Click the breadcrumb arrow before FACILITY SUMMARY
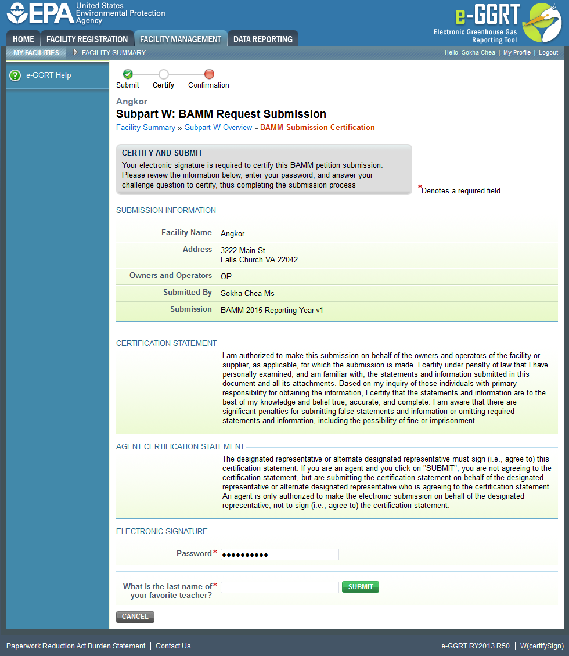569x656 pixels. click(x=75, y=52)
